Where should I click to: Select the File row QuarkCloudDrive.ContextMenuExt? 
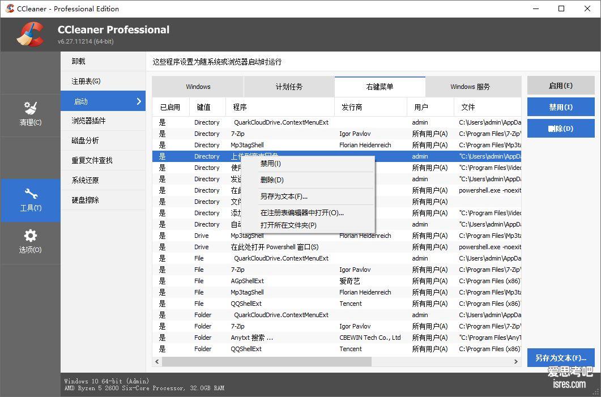[x=336, y=258]
